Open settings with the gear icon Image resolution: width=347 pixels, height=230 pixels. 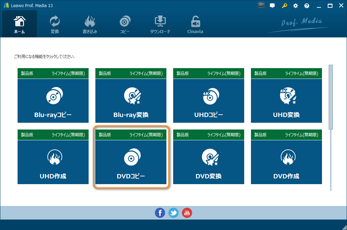295,6
